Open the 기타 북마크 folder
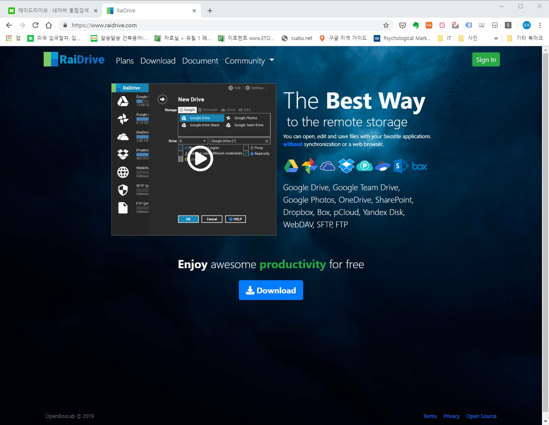The height and width of the screenshot is (425, 549). click(x=525, y=38)
